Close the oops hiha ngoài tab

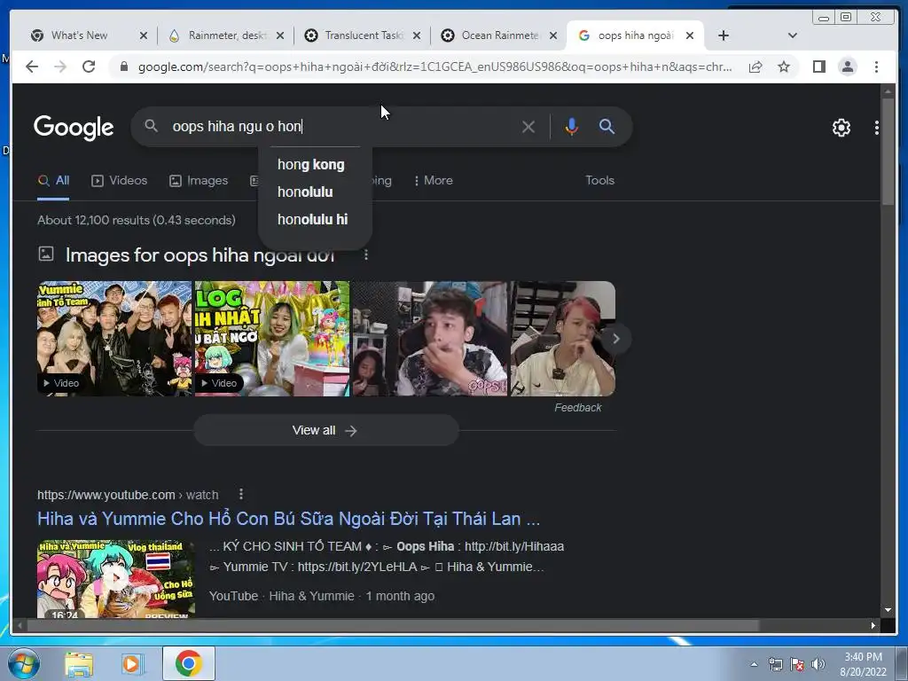(x=690, y=35)
